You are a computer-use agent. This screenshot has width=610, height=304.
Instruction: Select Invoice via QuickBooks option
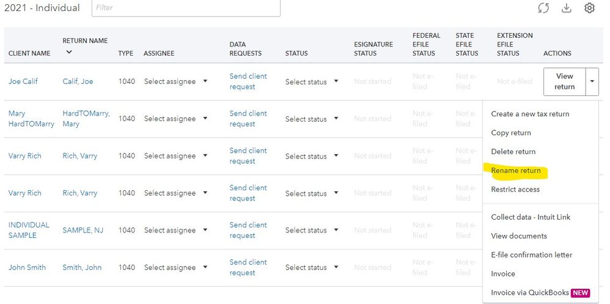point(531,292)
